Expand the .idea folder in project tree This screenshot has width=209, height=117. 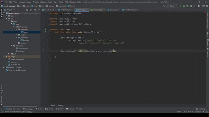7,16
